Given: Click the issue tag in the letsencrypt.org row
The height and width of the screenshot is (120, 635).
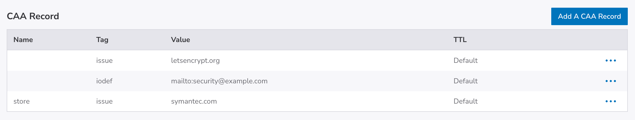Looking at the screenshot, I should [104, 61].
